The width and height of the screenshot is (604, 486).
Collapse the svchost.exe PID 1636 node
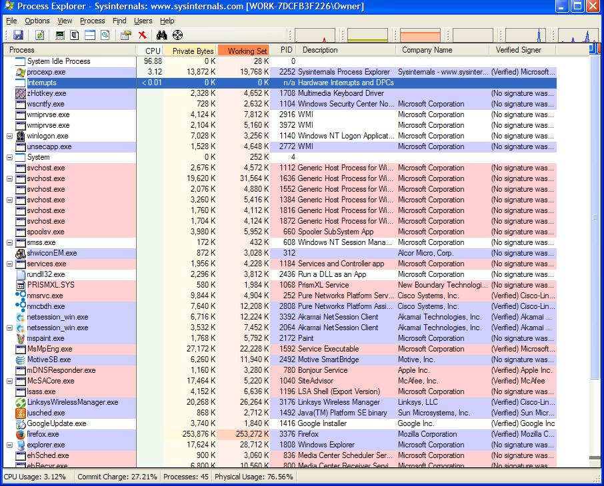[x=9, y=178]
